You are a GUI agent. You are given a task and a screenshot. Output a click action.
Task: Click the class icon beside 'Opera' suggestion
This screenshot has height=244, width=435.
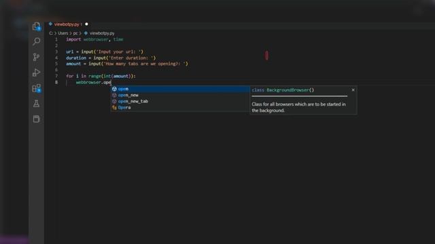[114, 107]
